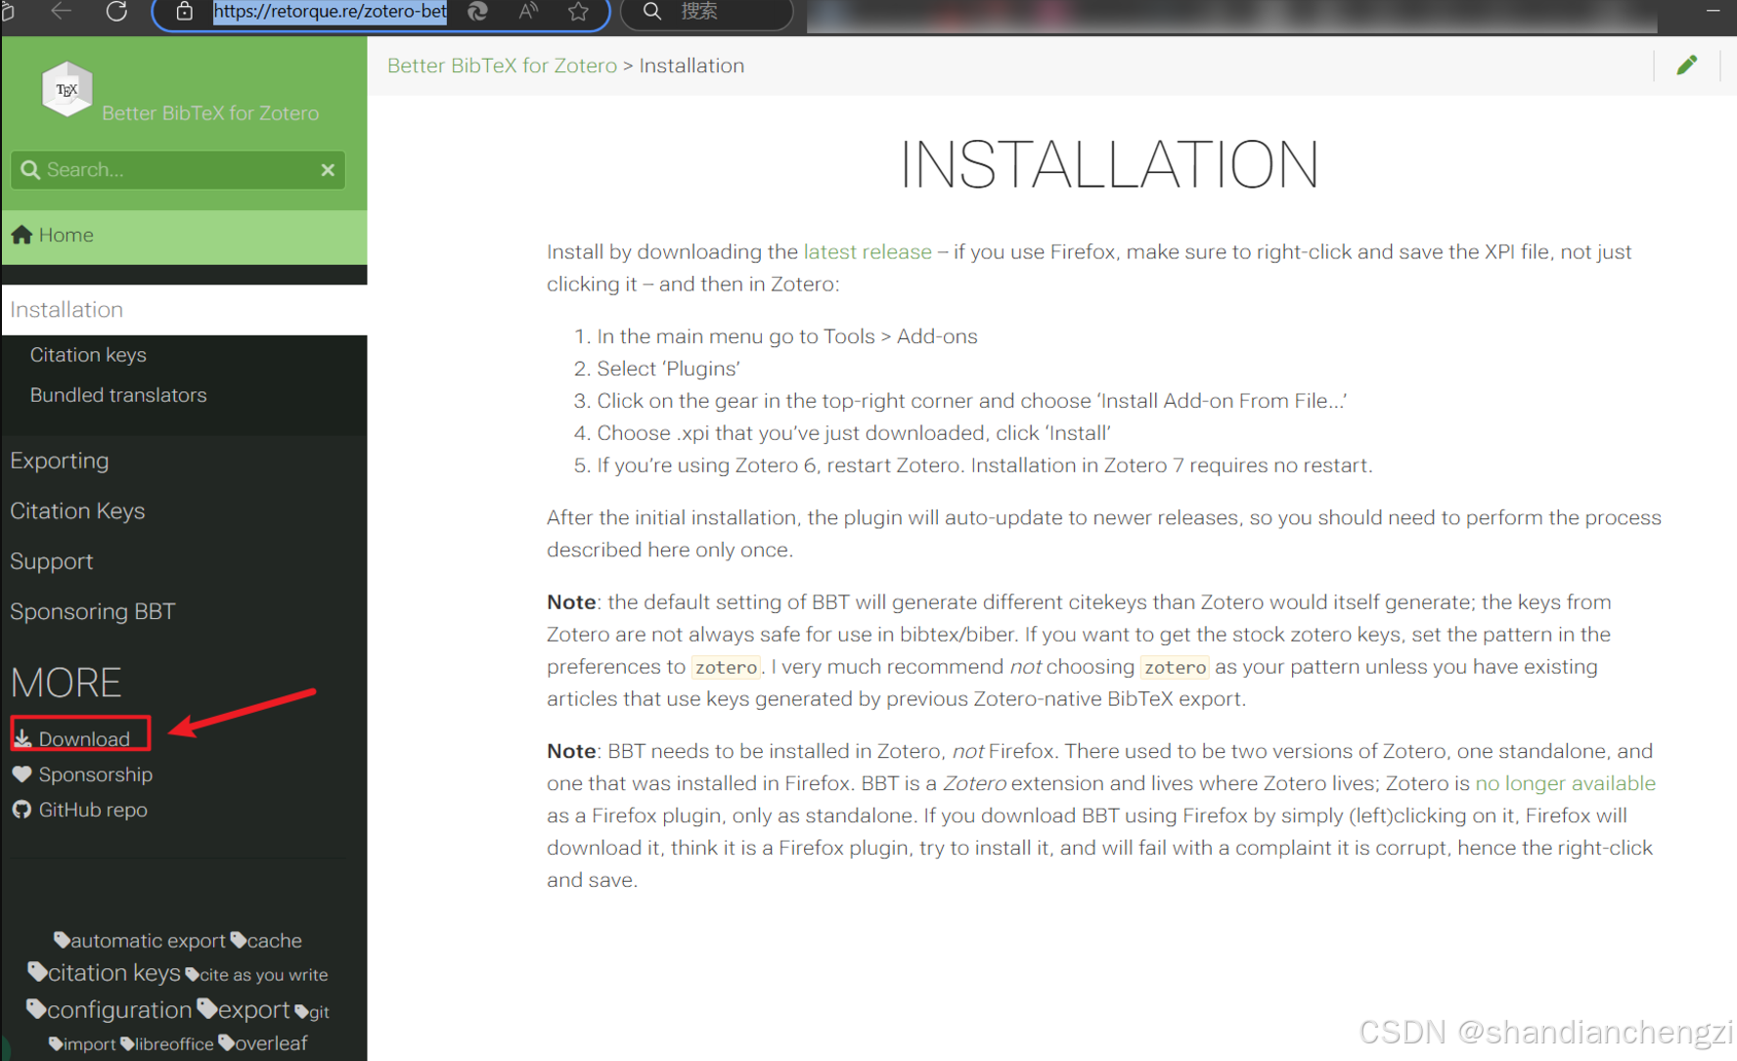1737x1061 pixels.
Task: Open the Sponsorship link
Action: click(96, 774)
